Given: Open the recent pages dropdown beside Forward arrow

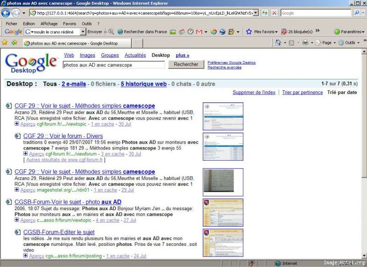Looking at the screenshot, I should coord(24,13).
